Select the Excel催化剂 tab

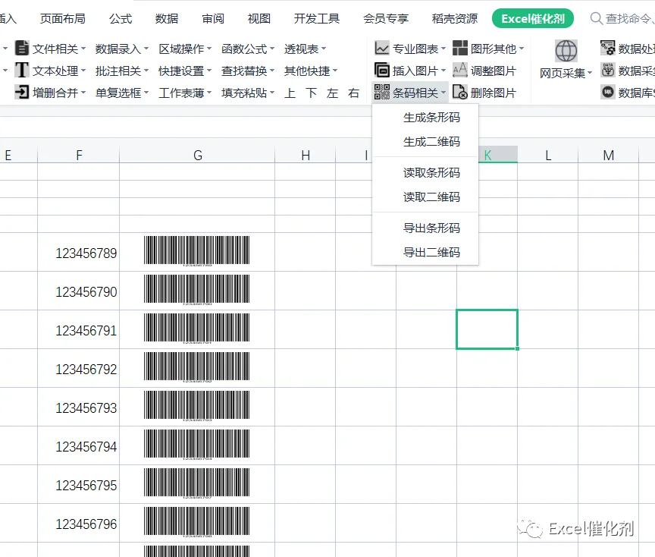click(x=533, y=18)
